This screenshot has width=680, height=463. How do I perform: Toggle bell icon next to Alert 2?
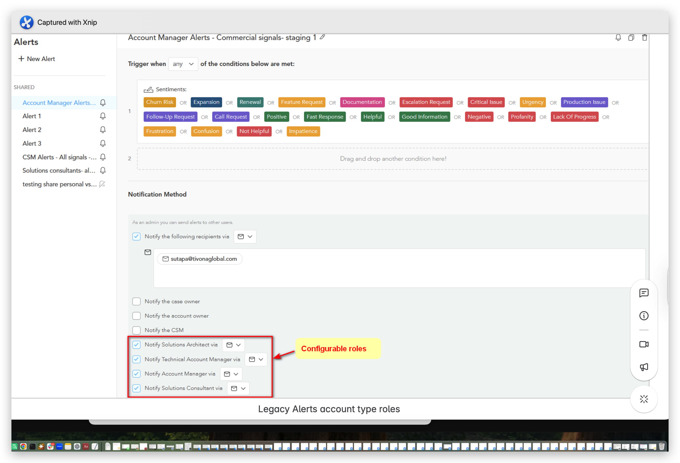tap(103, 130)
